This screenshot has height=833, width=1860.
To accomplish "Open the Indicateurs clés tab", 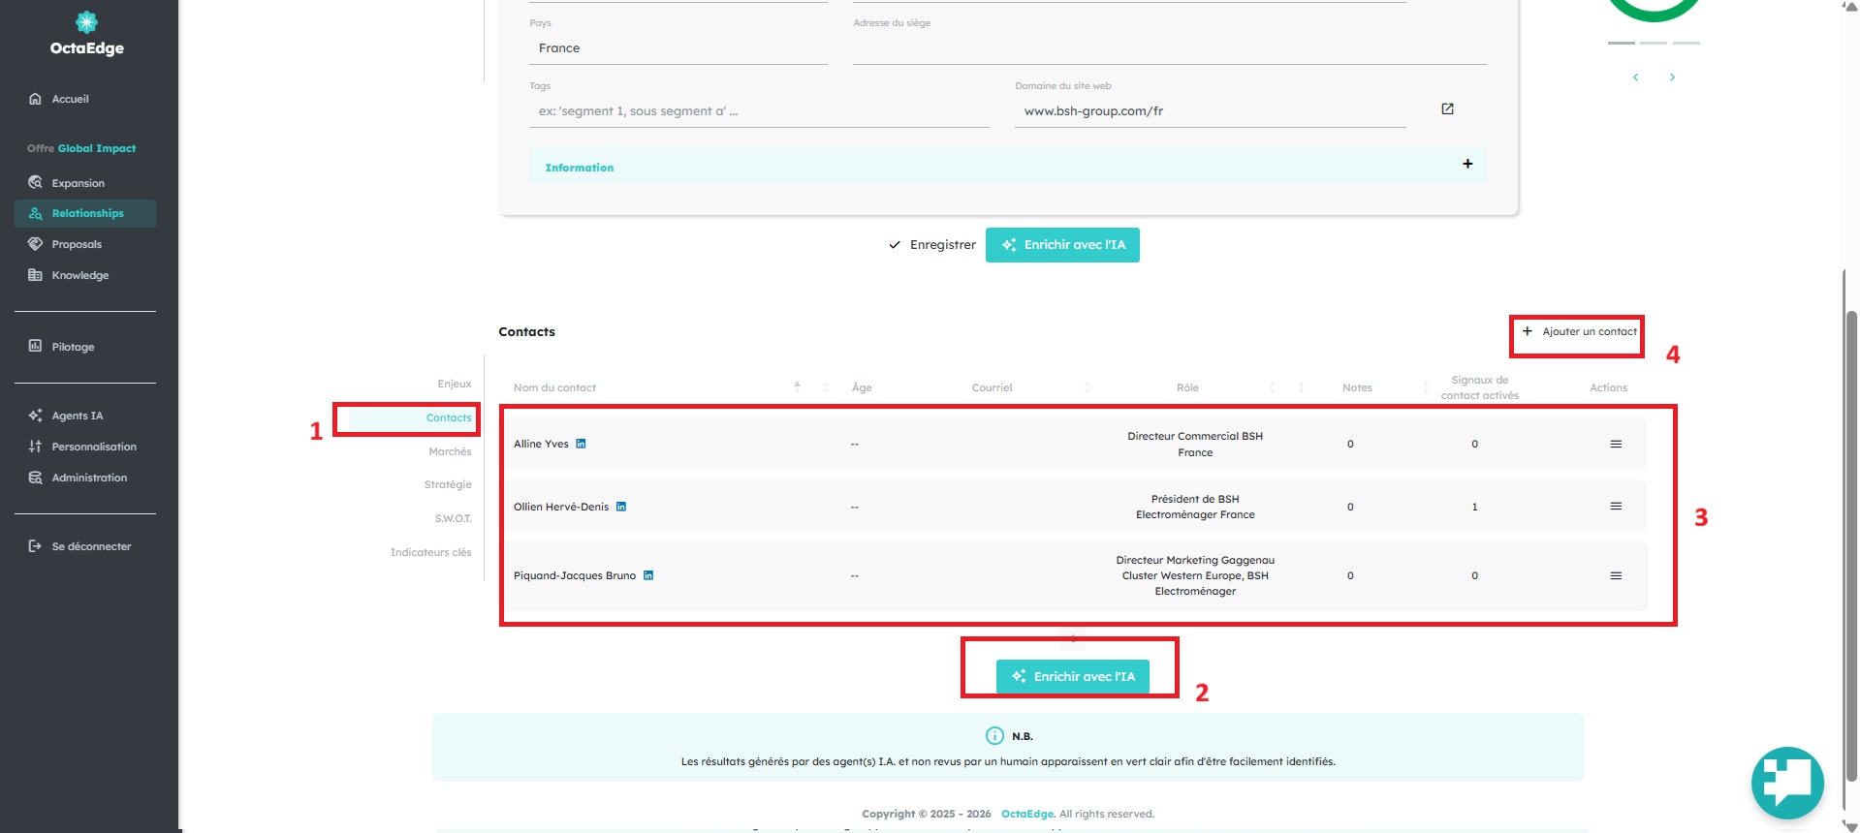I will (x=430, y=552).
